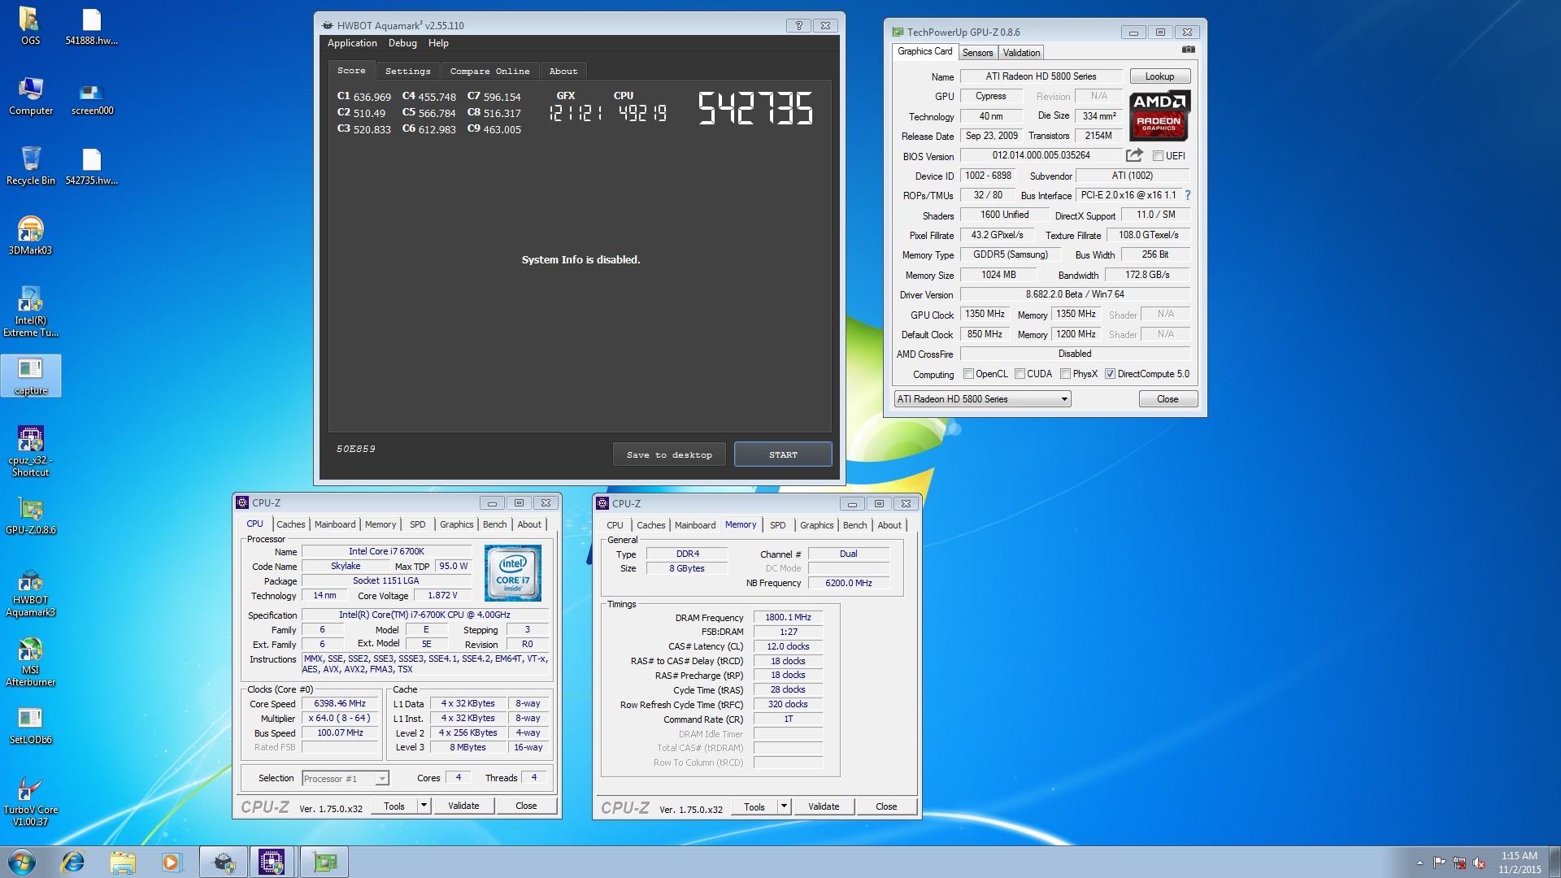Open the About tab in Aquamark
Viewport: 1561px width, 878px height.
coord(563,72)
